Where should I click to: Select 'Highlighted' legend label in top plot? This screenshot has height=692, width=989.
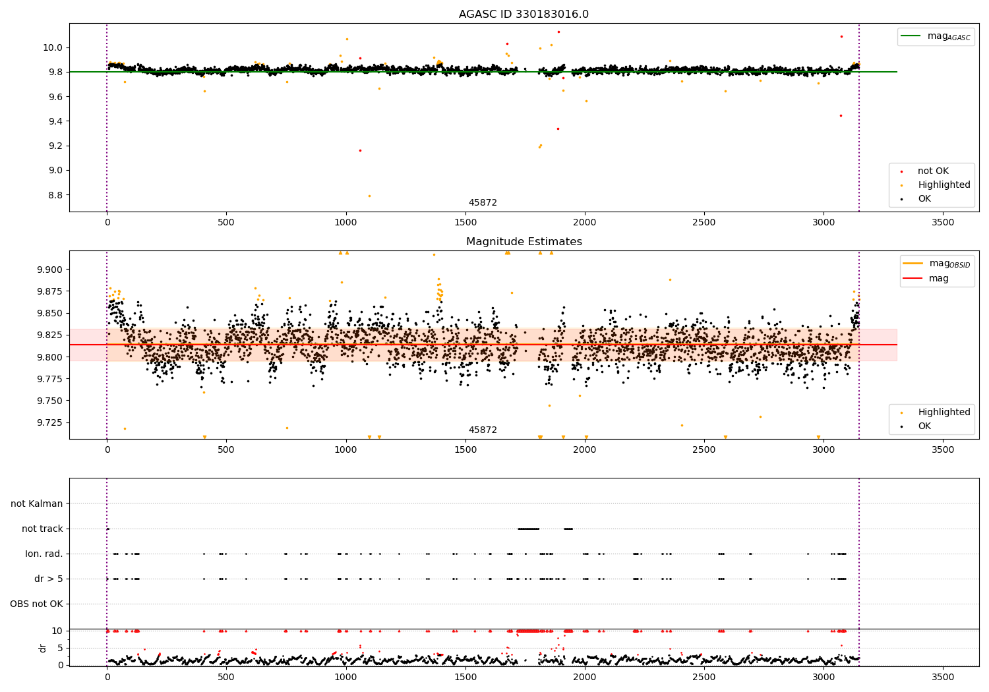[944, 185]
